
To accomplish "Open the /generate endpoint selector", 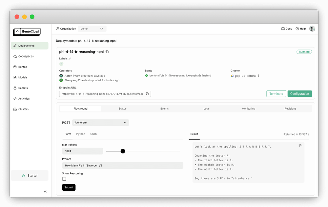I will (x=100, y=122).
